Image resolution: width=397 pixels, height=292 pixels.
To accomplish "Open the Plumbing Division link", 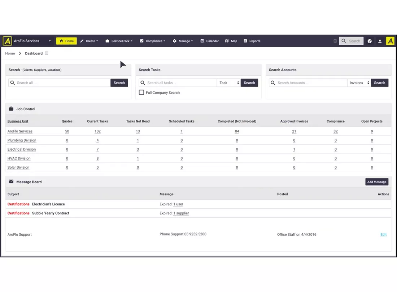I will (x=22, y=140).
